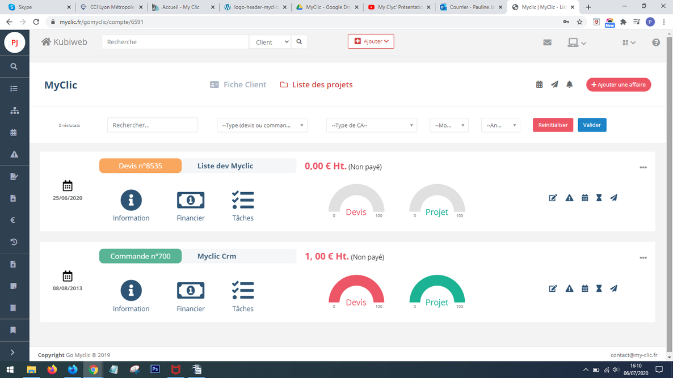Click the Devis n°8535 label

click(140, 166)
